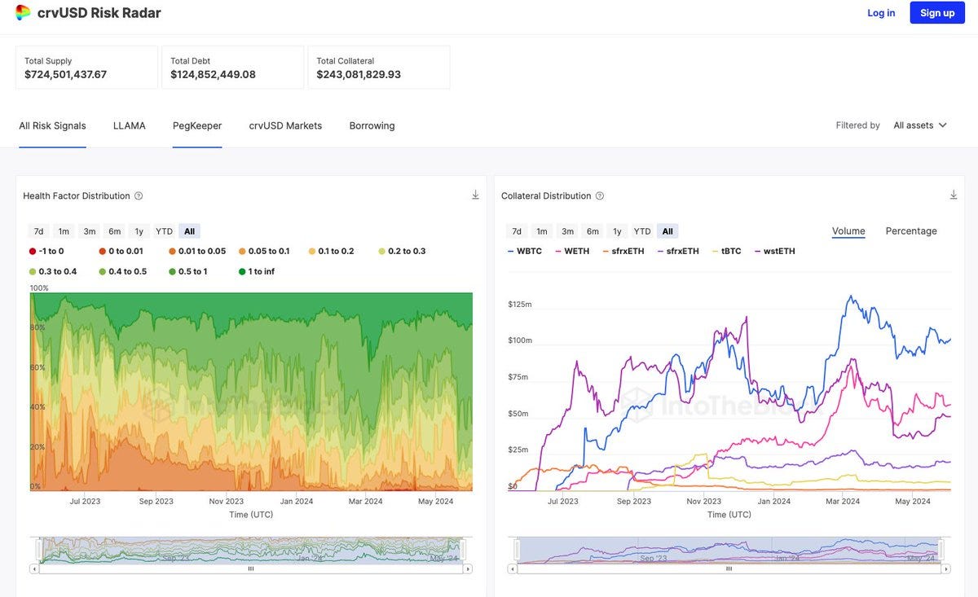Set Collateral chart range to 7d
This screenshot has height=597, width=978.
pyautogui.click(x=517, y=231)
